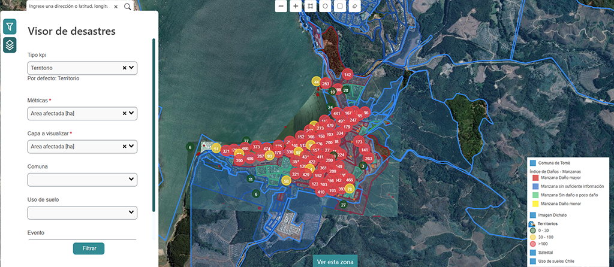The image size is (614, 267).
Task: Expand the Tipo kpi dropdown
Action: pos(131,68)
